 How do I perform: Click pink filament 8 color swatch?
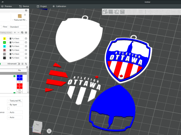(5, 50)
